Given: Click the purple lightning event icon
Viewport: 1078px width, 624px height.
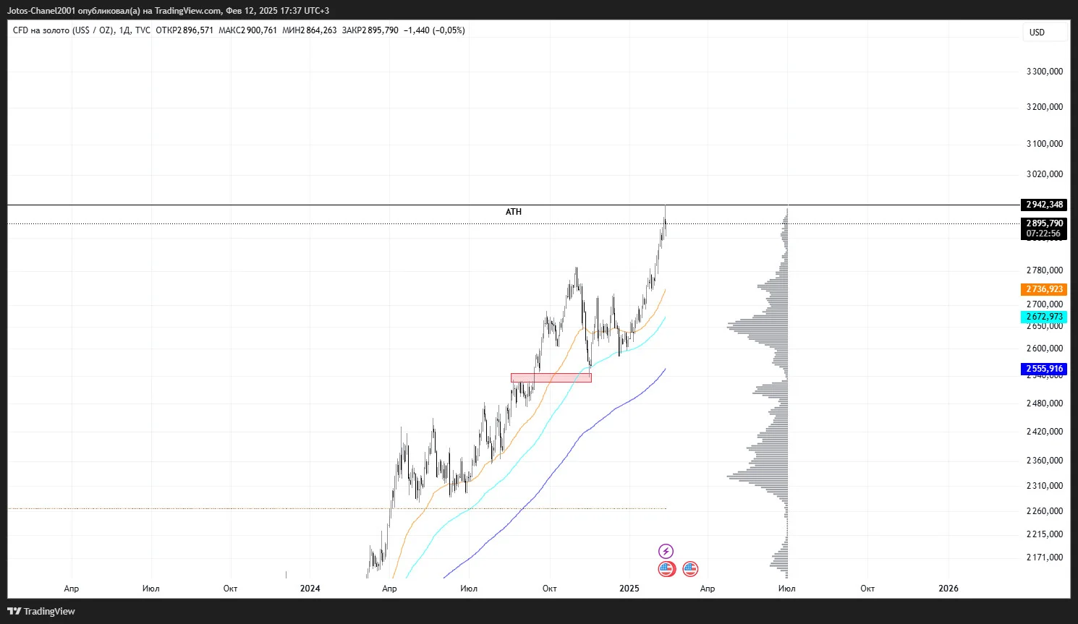Looking at the screenshot, I should (x=666, y=552).
